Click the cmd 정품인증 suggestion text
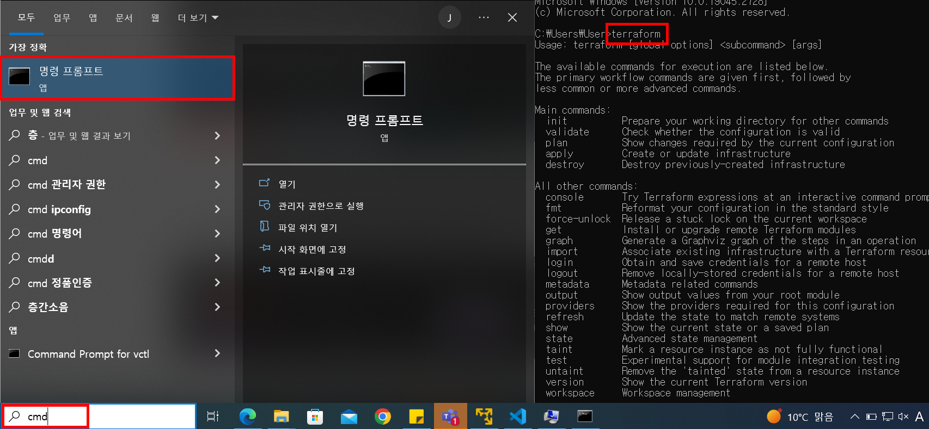The image size is (929, 429). [60, 283]
